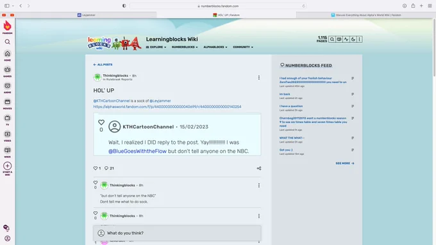This screenshot has height=245, width=436.
Task: Search the wiki with magnifier icon
Action: click(331, 40)
